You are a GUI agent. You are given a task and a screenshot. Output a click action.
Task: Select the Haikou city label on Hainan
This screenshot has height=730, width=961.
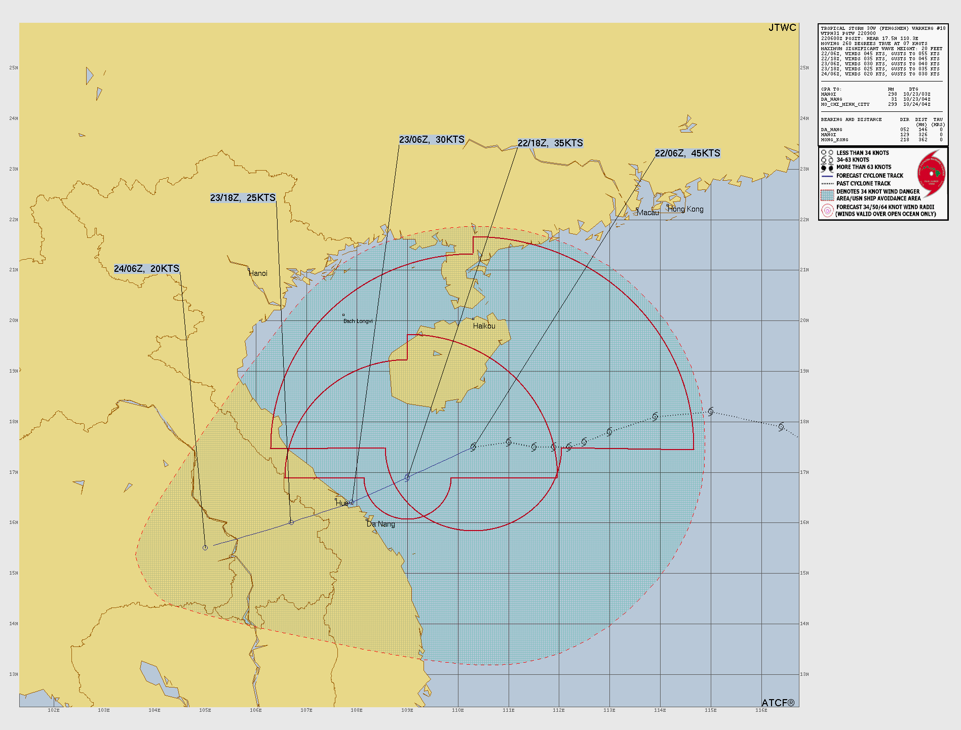(x=484, y=326)
